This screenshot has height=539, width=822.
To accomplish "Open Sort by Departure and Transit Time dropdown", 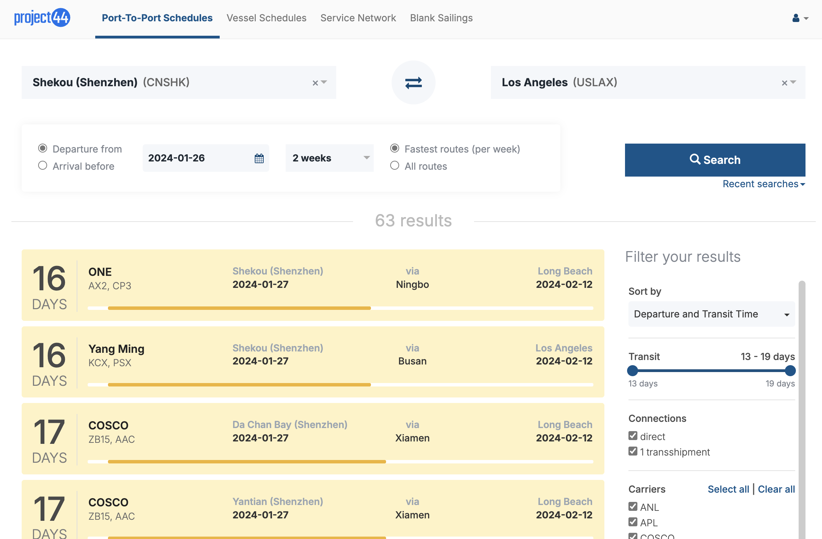I will pos(712,314).
